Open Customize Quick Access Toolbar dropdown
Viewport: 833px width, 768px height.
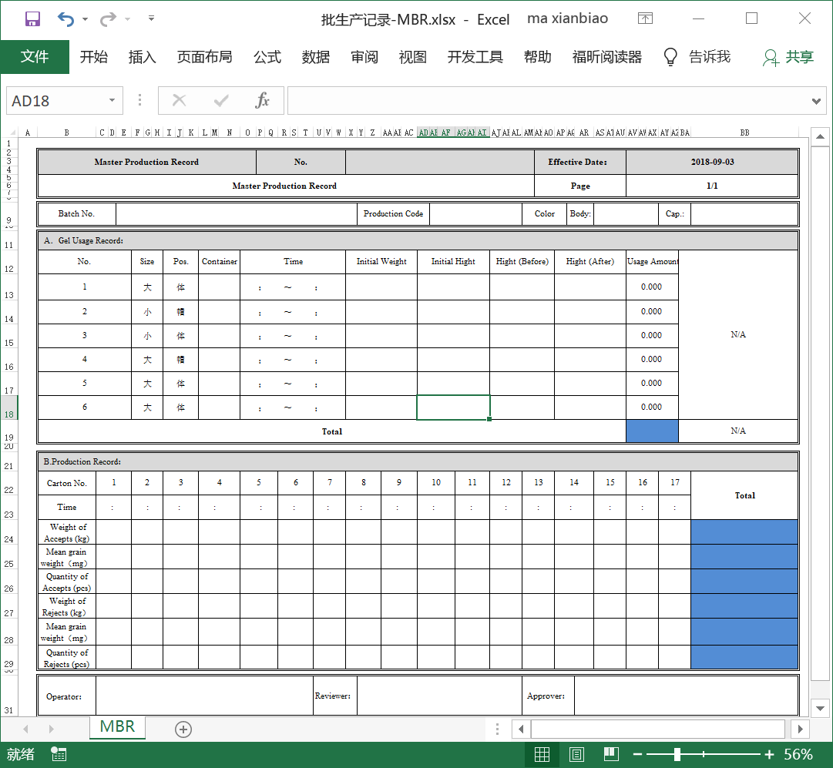tap(151, 18)
